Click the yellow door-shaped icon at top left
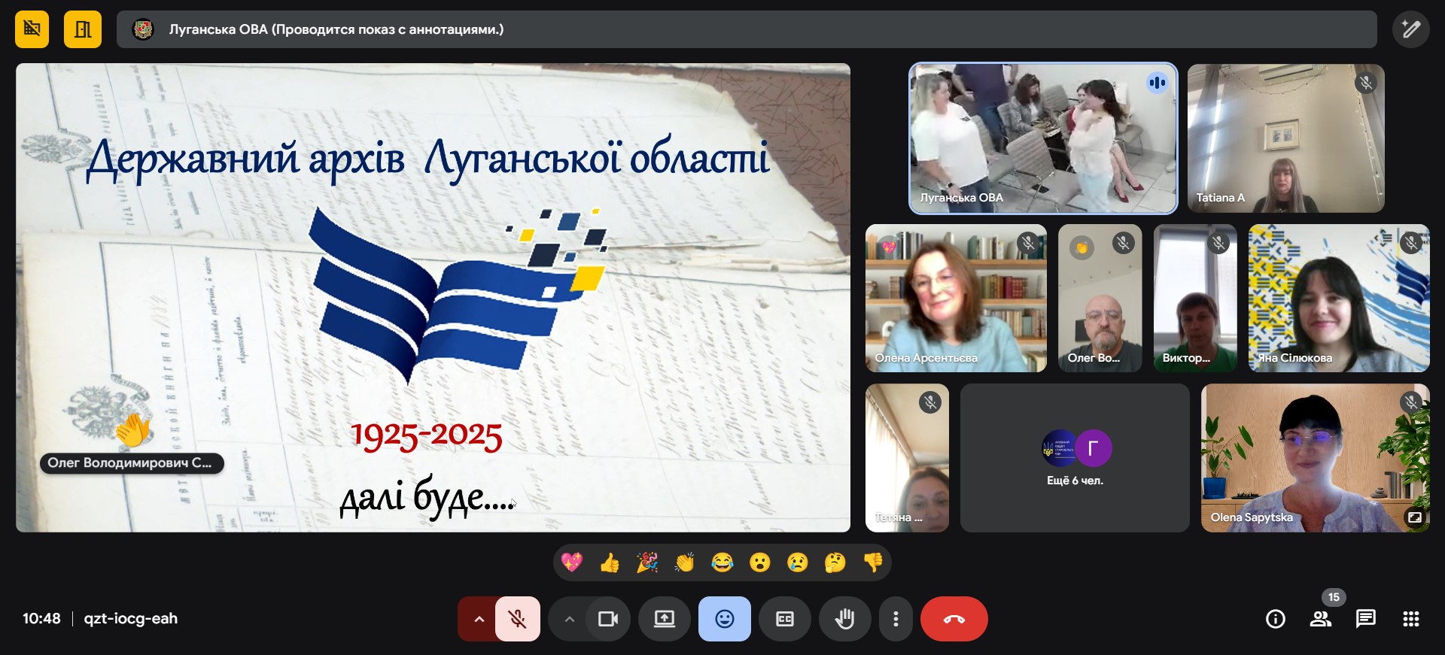 click(x=83, y=29)
